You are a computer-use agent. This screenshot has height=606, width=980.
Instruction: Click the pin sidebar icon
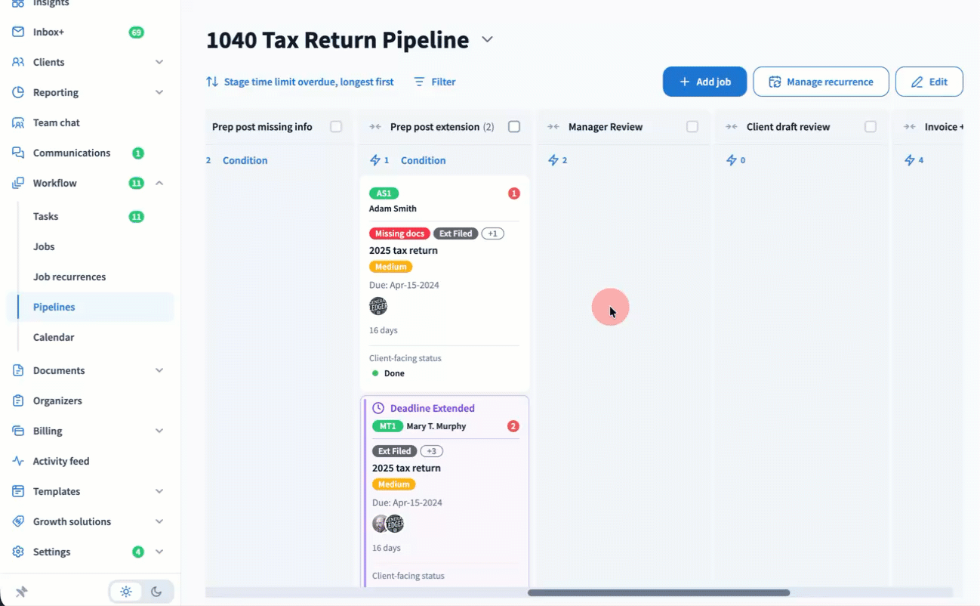[21, 592]
